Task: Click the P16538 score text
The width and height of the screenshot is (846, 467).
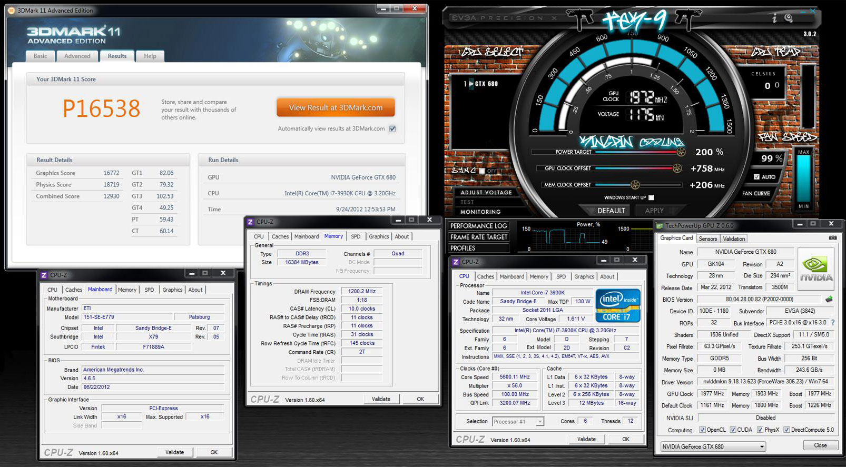Action: pos(102,109)
